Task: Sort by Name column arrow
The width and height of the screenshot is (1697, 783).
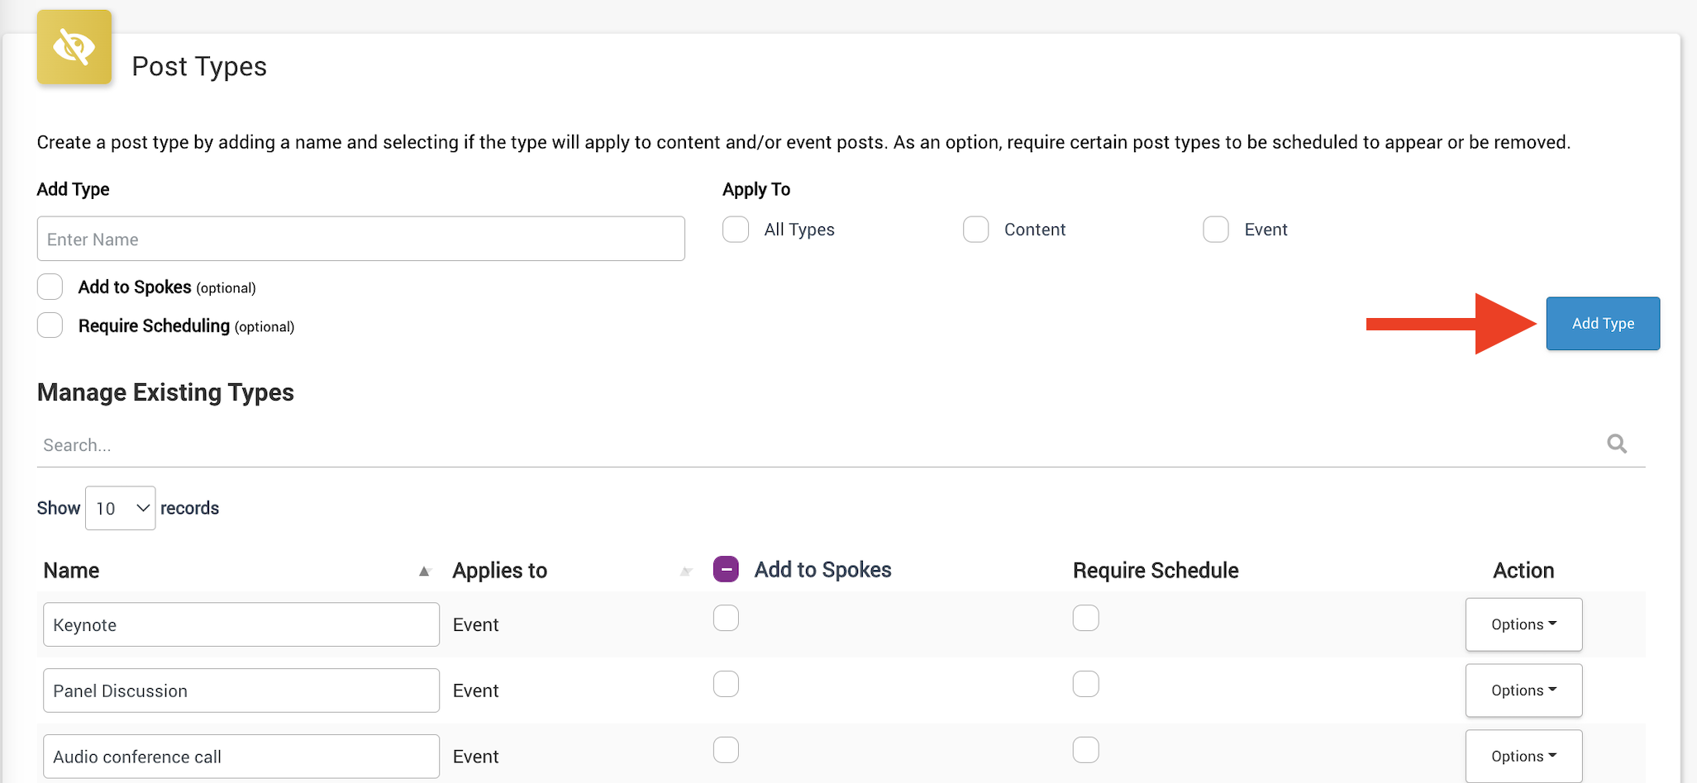Action: pos(424,571)
